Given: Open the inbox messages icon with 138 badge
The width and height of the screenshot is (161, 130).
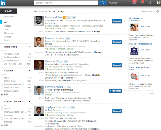Looking at the screenshot, I should [x=134, y=2].
